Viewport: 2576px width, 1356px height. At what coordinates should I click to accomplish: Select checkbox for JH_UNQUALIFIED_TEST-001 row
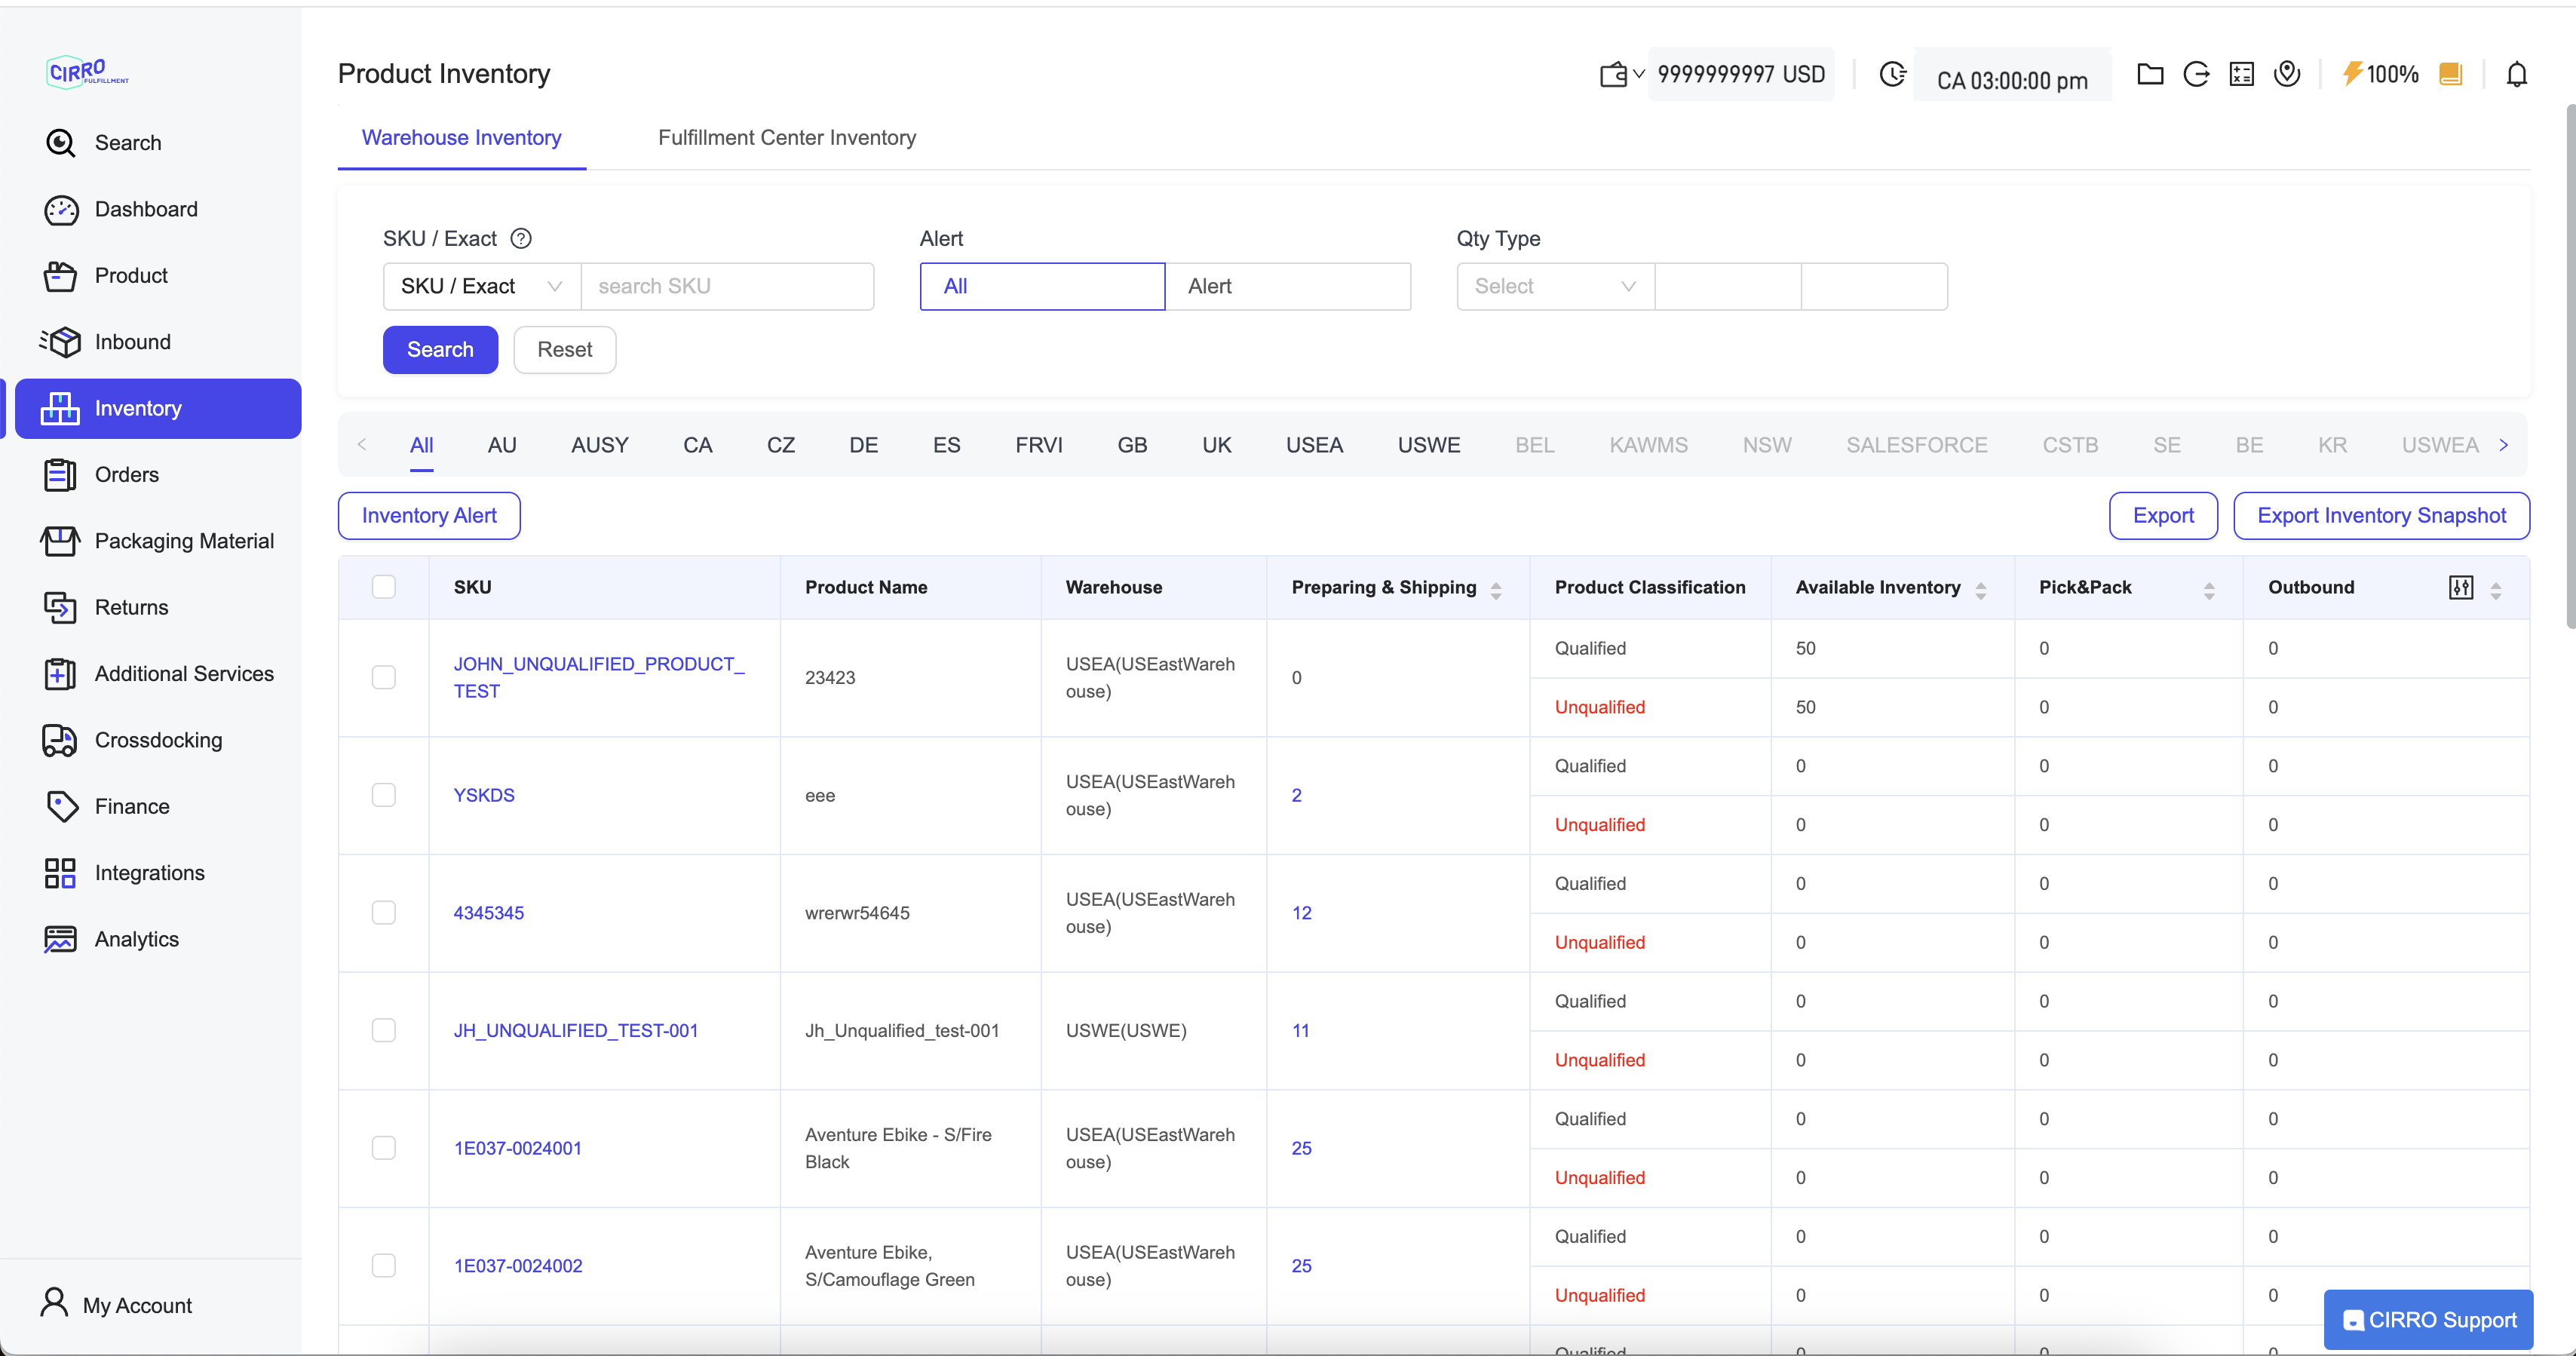point(383,1030)
